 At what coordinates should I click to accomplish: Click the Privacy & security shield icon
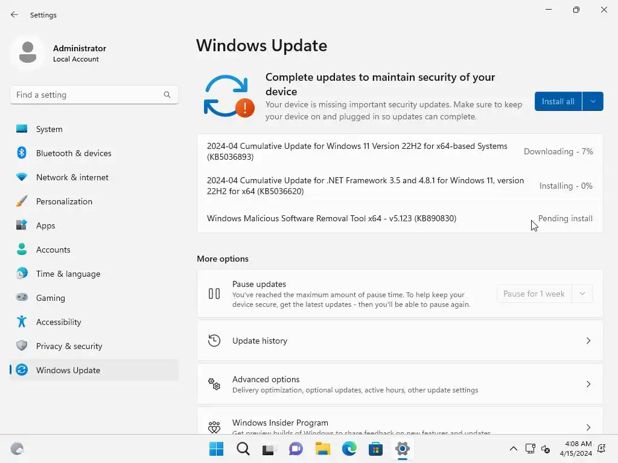(x=22, y=345)
